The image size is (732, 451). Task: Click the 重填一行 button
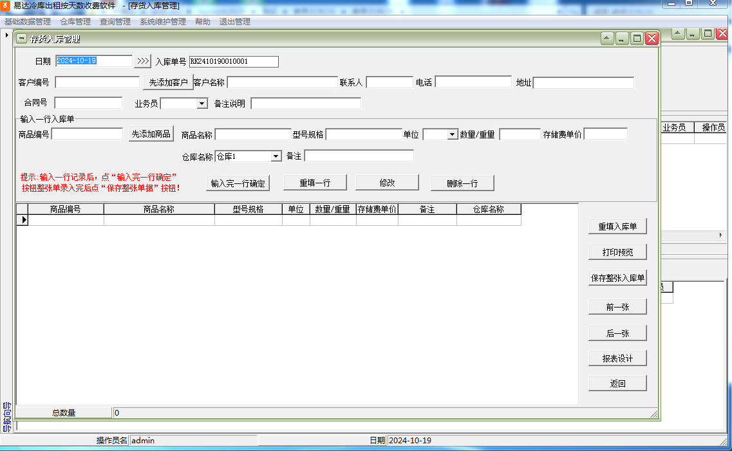pos(315,183)
